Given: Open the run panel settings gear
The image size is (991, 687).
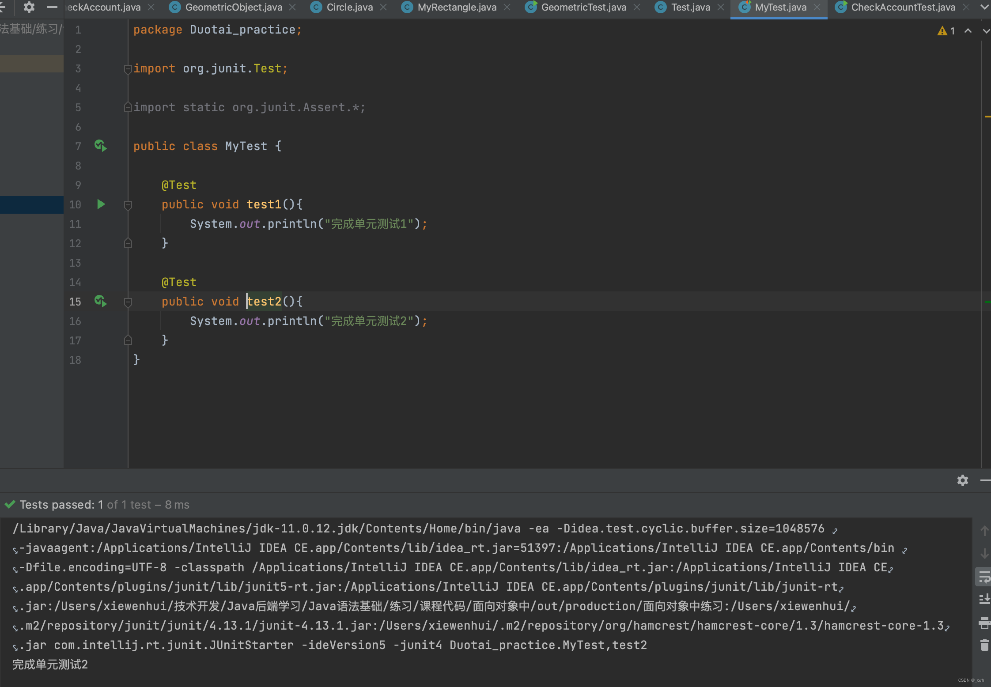Looking at the screenshot, I should (x=962, y=480).
